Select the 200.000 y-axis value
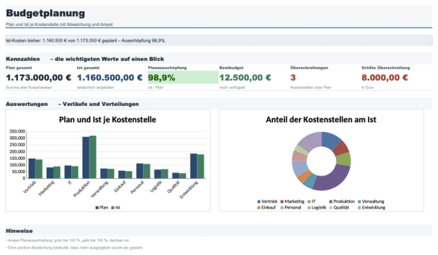The width and height of the screenshot is (438, 255). [18, 151]
